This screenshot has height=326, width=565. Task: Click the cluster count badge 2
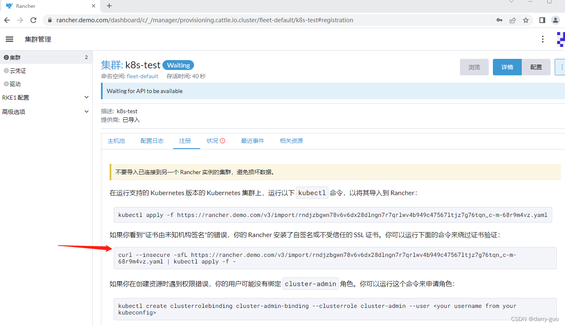pos(86,57)
